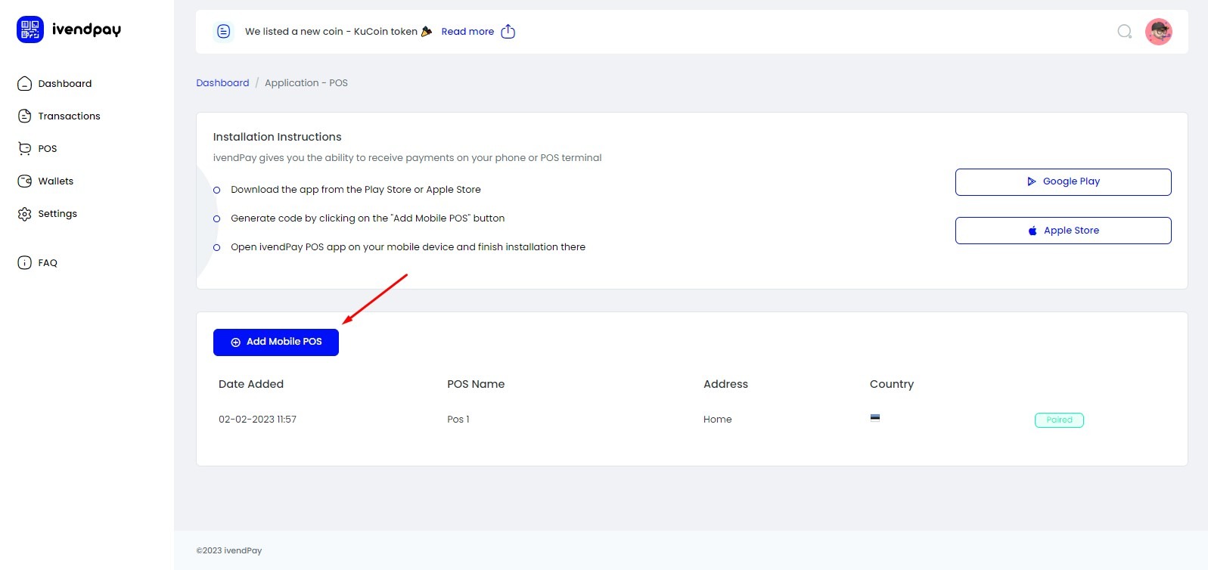Screen dimensions: 1208x570
Task: Open the user profile avatar
Action: click(1159, 32)
